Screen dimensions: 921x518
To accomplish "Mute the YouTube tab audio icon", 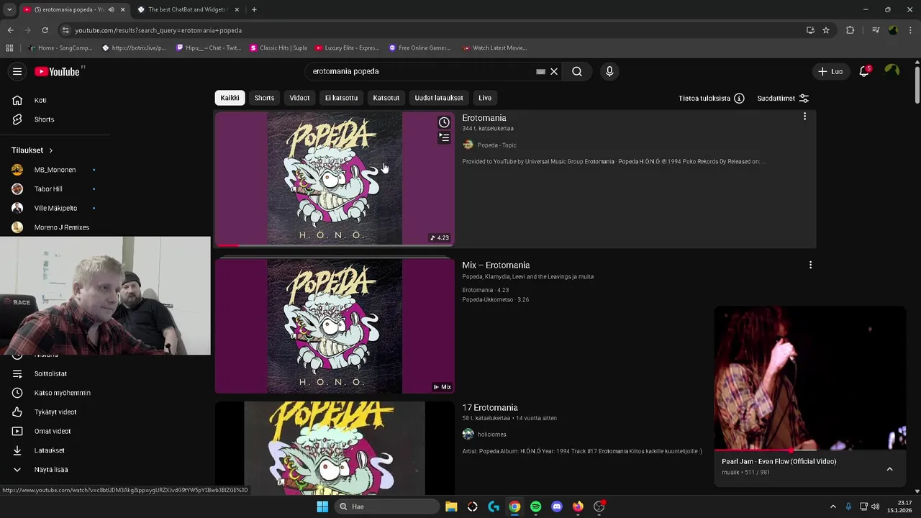I will pyautogui.click(x=111, y=9).
